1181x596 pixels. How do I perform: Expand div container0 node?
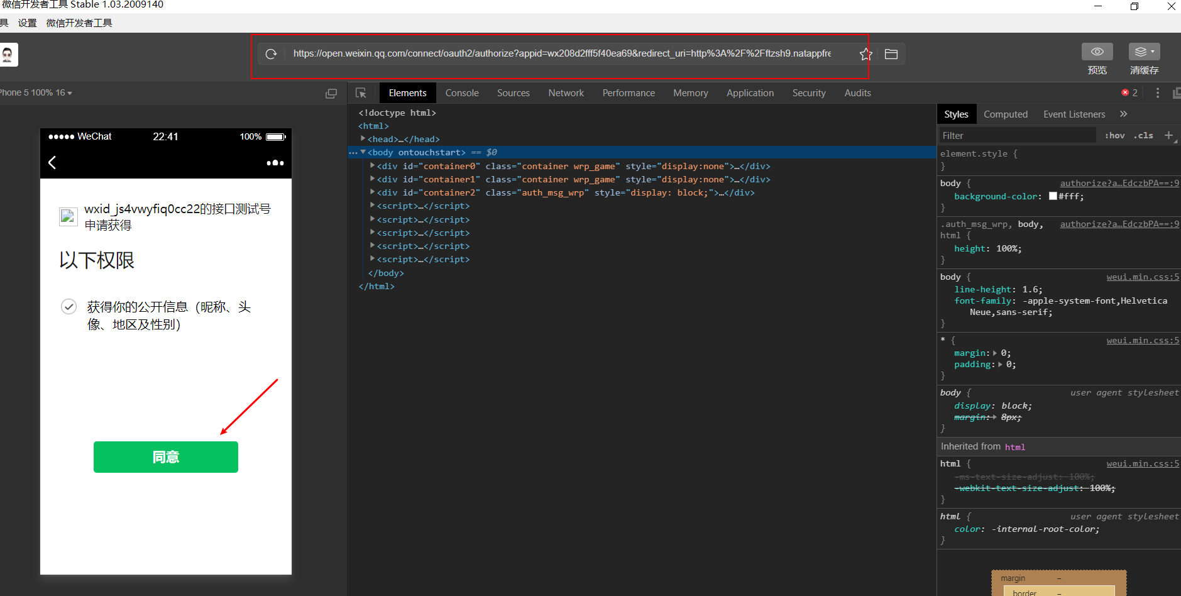pos(372,165)
